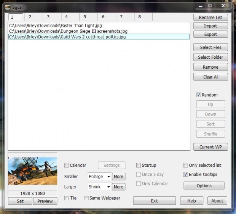
Task: Open the Select Files dialog
Action: [x=210, y=47]
